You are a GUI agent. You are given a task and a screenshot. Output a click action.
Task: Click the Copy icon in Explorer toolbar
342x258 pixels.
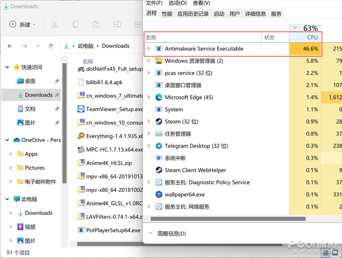click(75, 24)
